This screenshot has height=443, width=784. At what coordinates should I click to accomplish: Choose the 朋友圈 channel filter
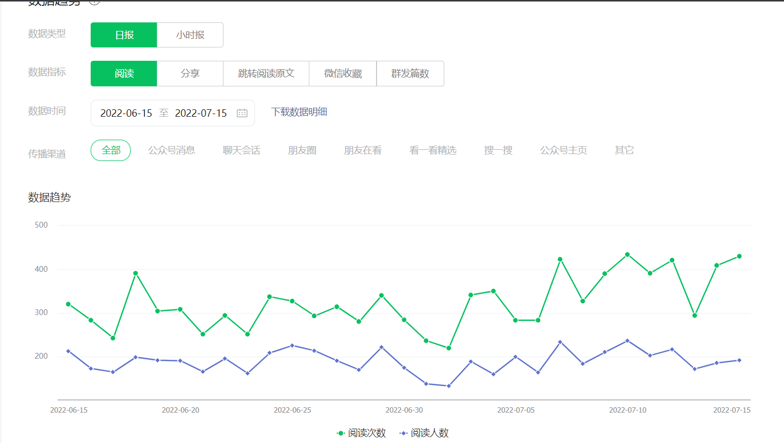[302, 150]
